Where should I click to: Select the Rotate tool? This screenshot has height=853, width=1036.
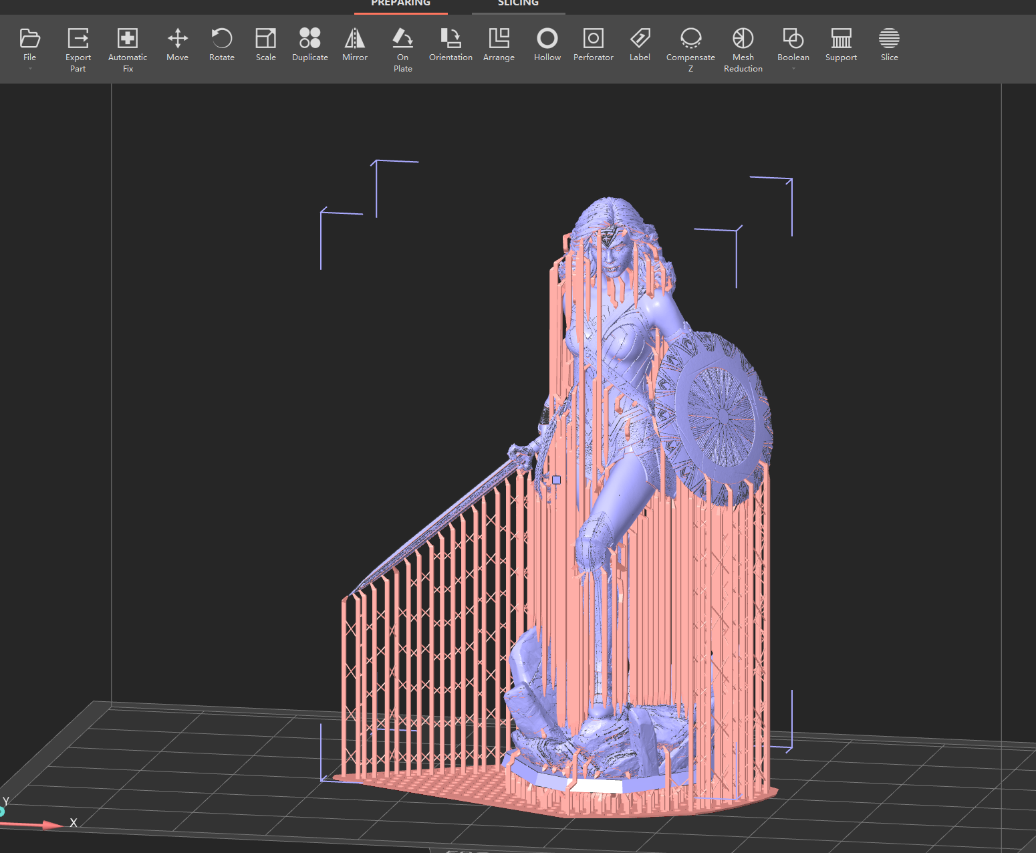coord(222,44)
